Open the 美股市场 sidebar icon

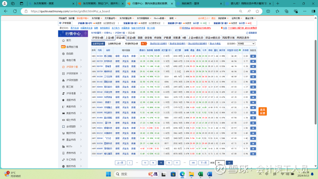[63, 107]
